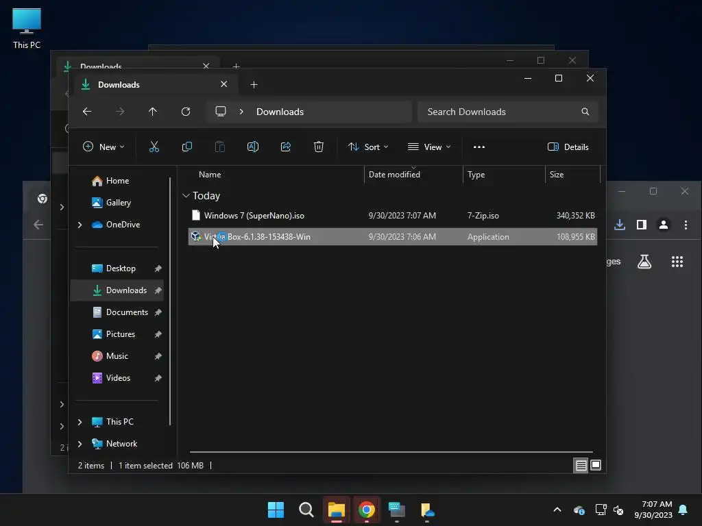Screen dimensions: 702x526
Task: Click Chrome back arrow in background window
Action: pos(38,225)
